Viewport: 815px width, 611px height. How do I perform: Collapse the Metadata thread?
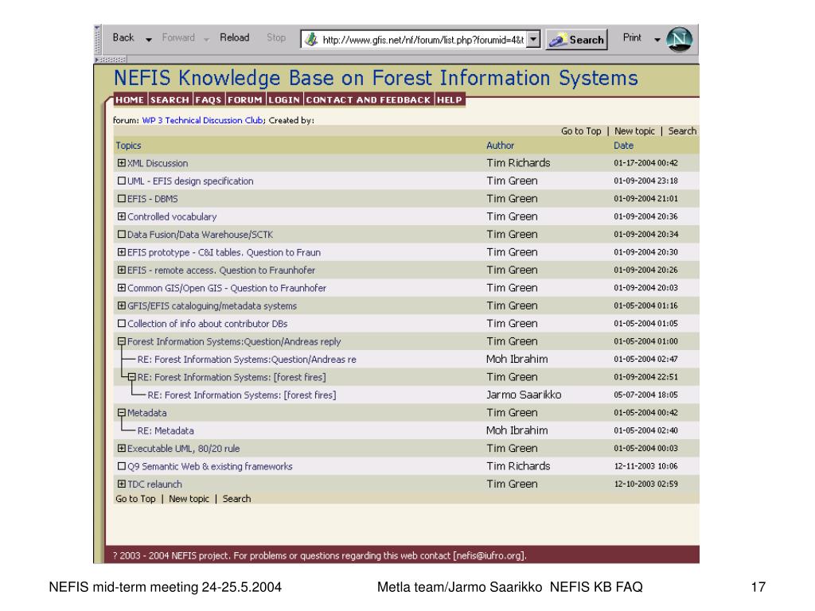point(121,413)
